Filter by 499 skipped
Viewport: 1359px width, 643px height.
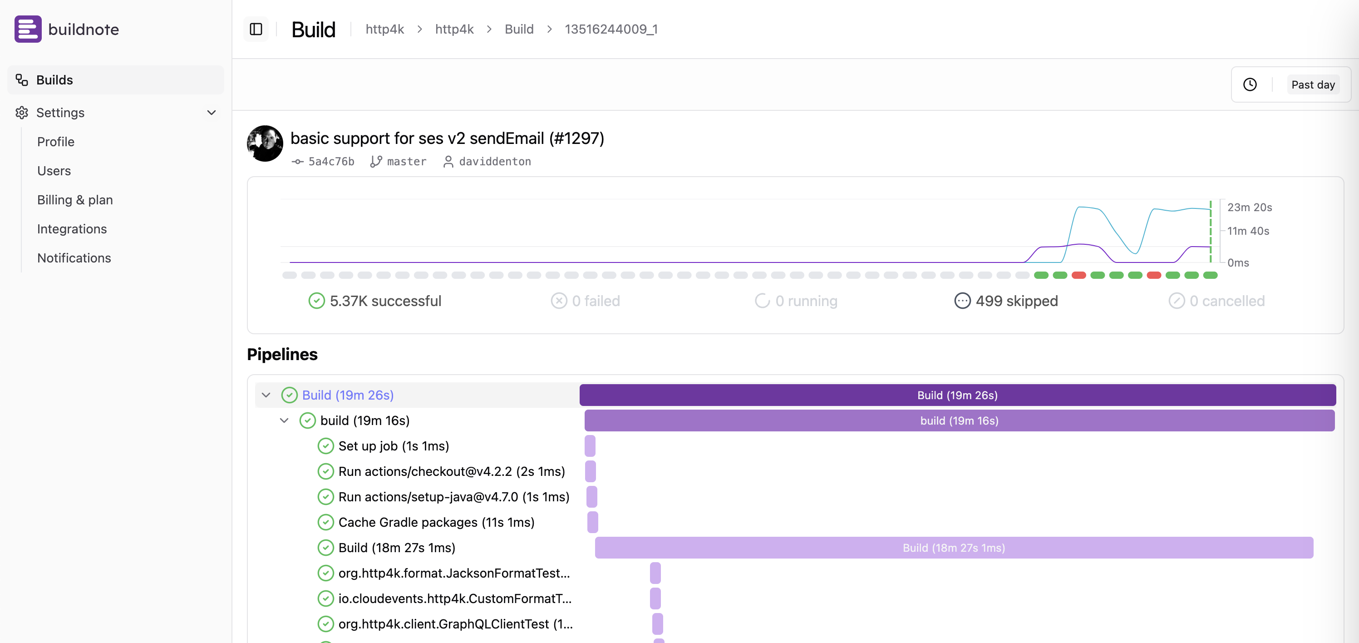point(1006,301)
